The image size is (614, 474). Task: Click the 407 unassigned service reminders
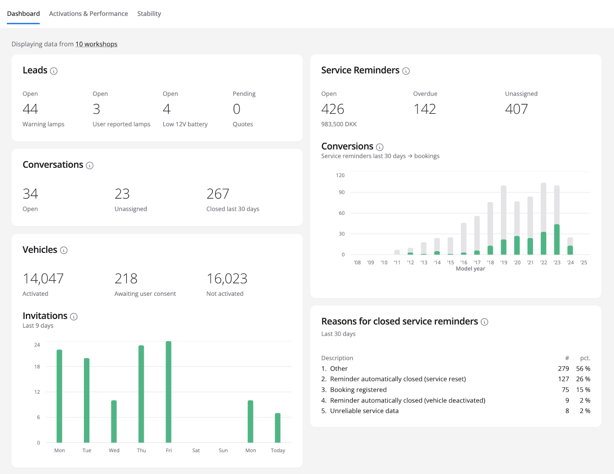[x=516, y=109]
